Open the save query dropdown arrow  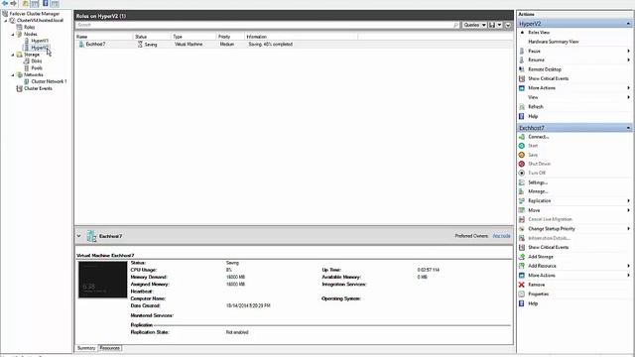click(x=499, y=25)
